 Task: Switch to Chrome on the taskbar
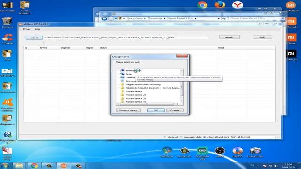pyautogui.click(x=34, y=166)
